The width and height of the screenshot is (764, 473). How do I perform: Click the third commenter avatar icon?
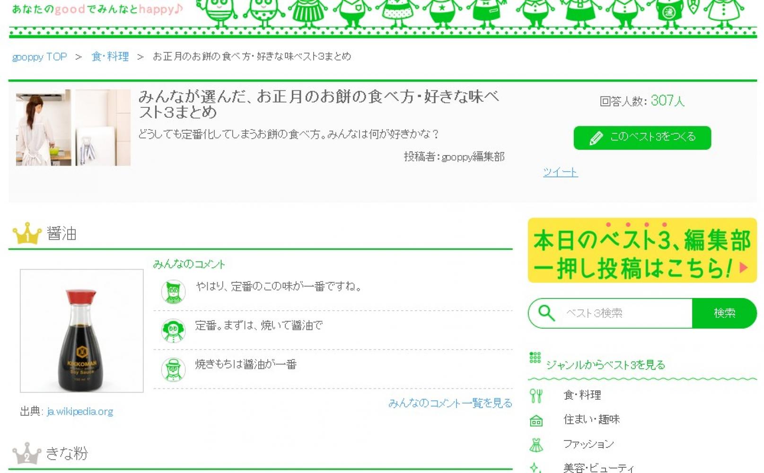(x=173, y=369)
